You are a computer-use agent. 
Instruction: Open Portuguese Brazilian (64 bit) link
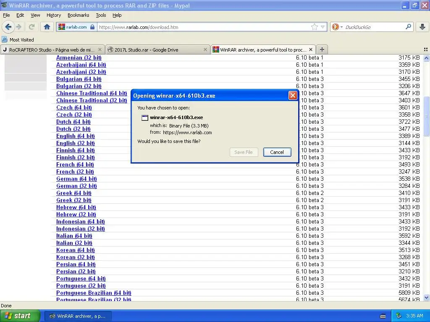coord(94,293)
